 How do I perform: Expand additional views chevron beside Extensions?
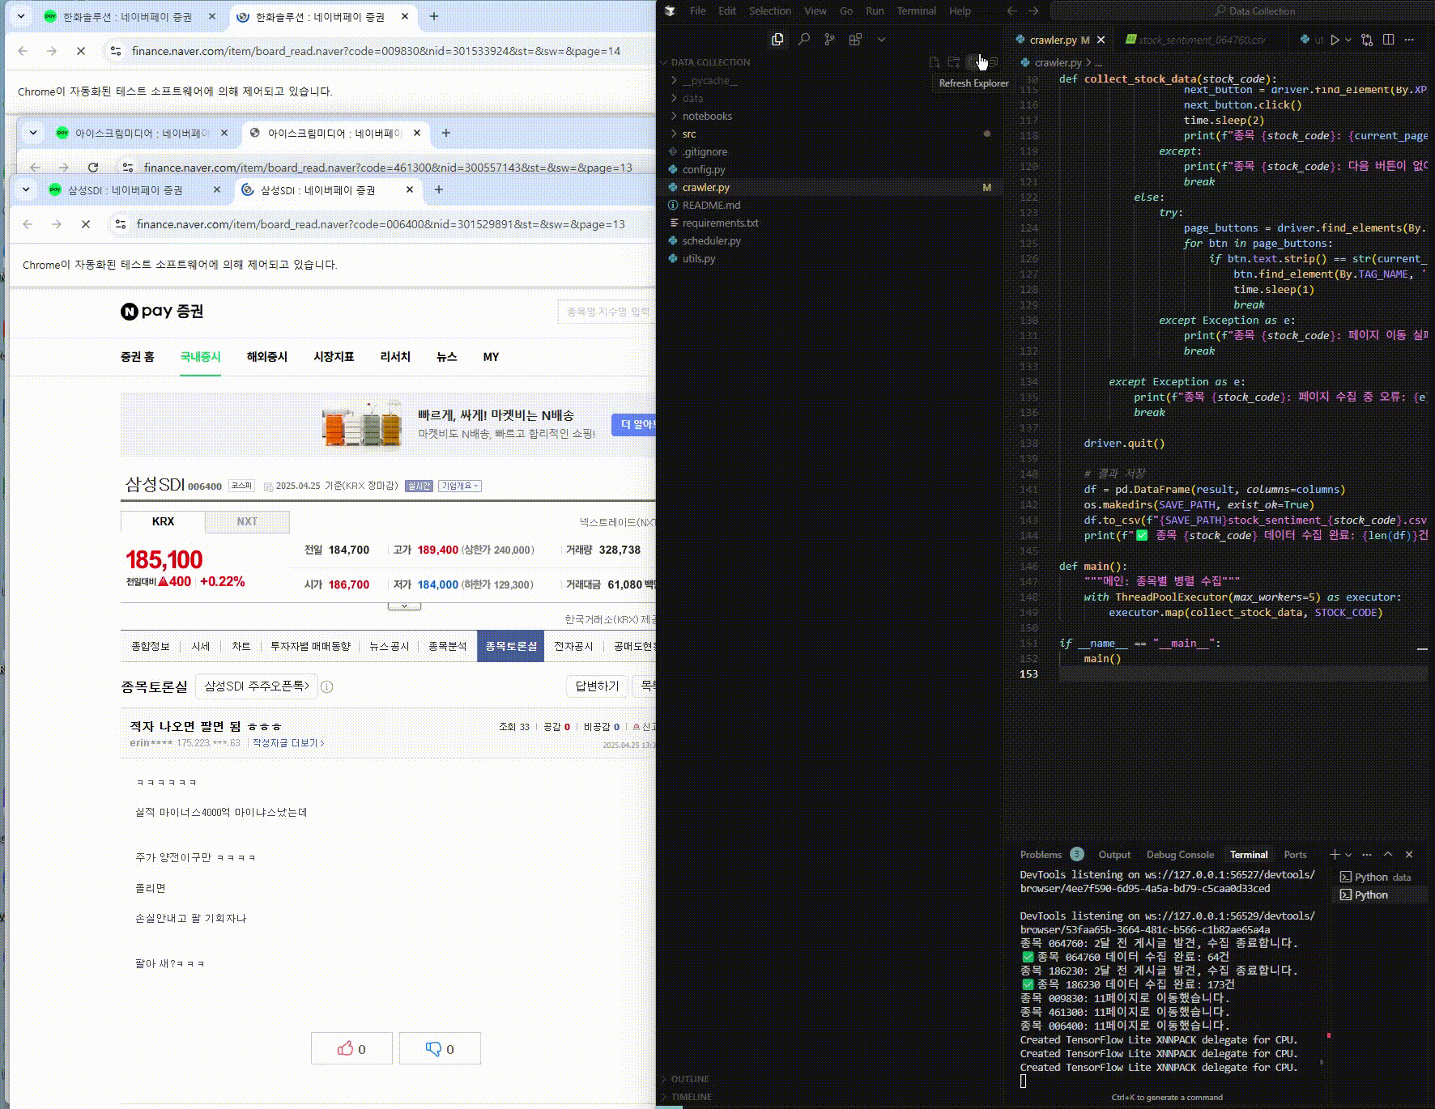[x=882, y=39]
